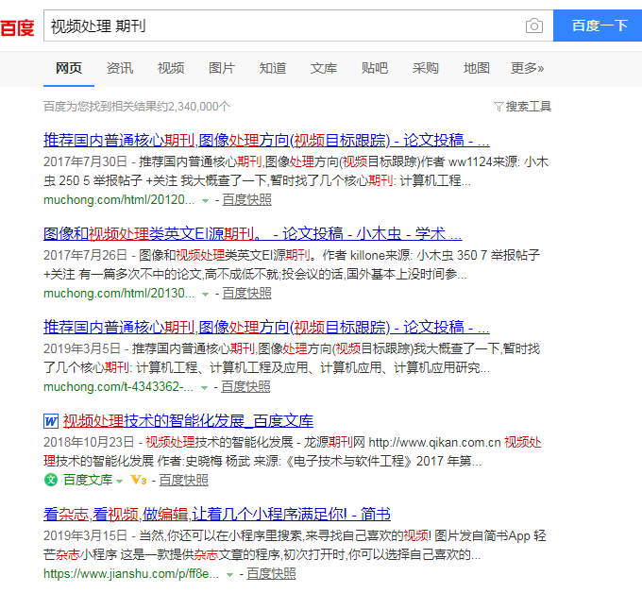The image size is (642, 593).
Task: Click the green 百度文库 badge icon
Action: pos(51,480)
